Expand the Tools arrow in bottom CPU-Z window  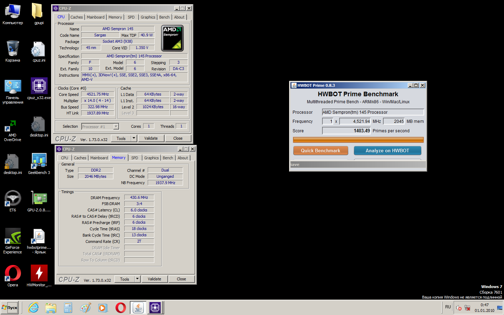(x=137, y=279)
